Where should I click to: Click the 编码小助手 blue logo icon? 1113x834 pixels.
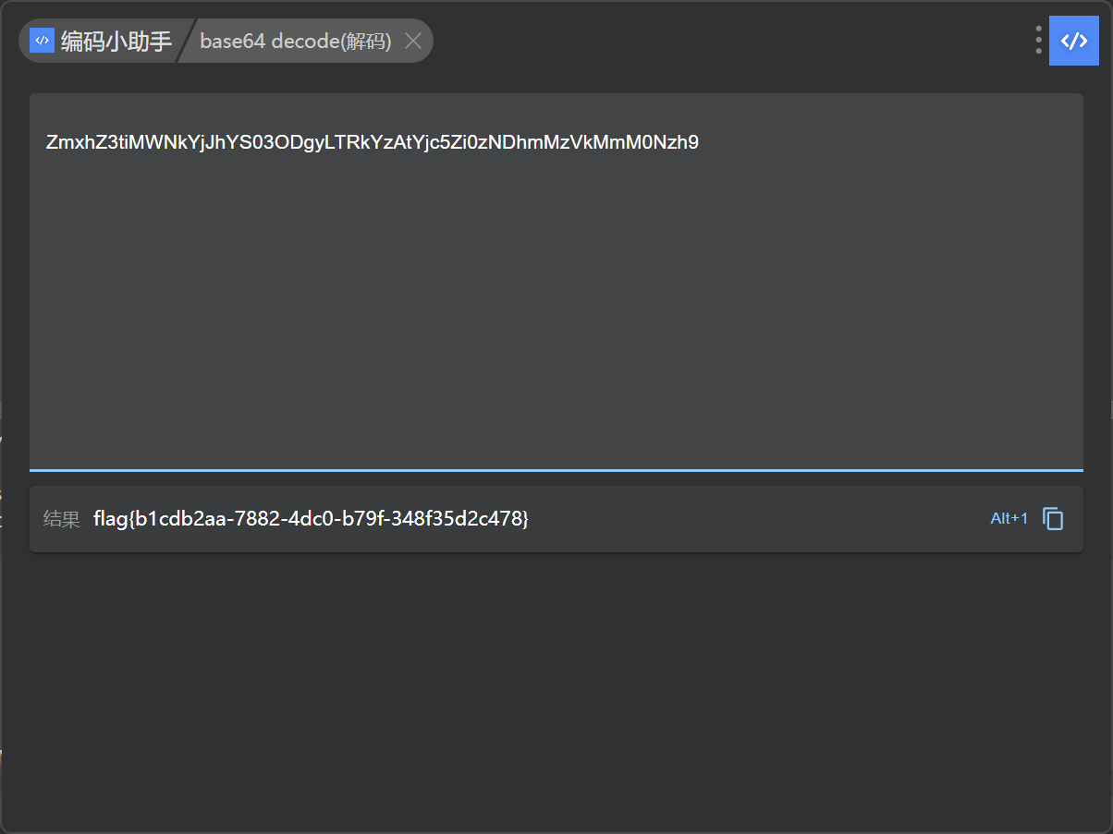[x=42, y=41]
